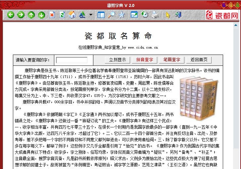Click the green down arrow icon

[41, 15]
